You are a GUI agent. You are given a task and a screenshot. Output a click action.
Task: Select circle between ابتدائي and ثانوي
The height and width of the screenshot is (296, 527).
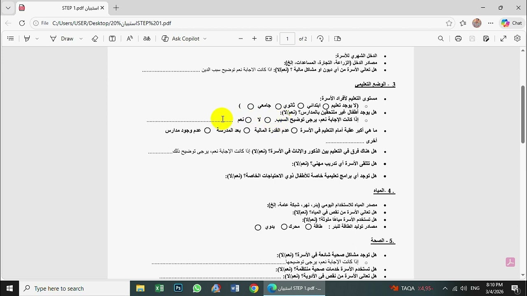coord(301,106)
